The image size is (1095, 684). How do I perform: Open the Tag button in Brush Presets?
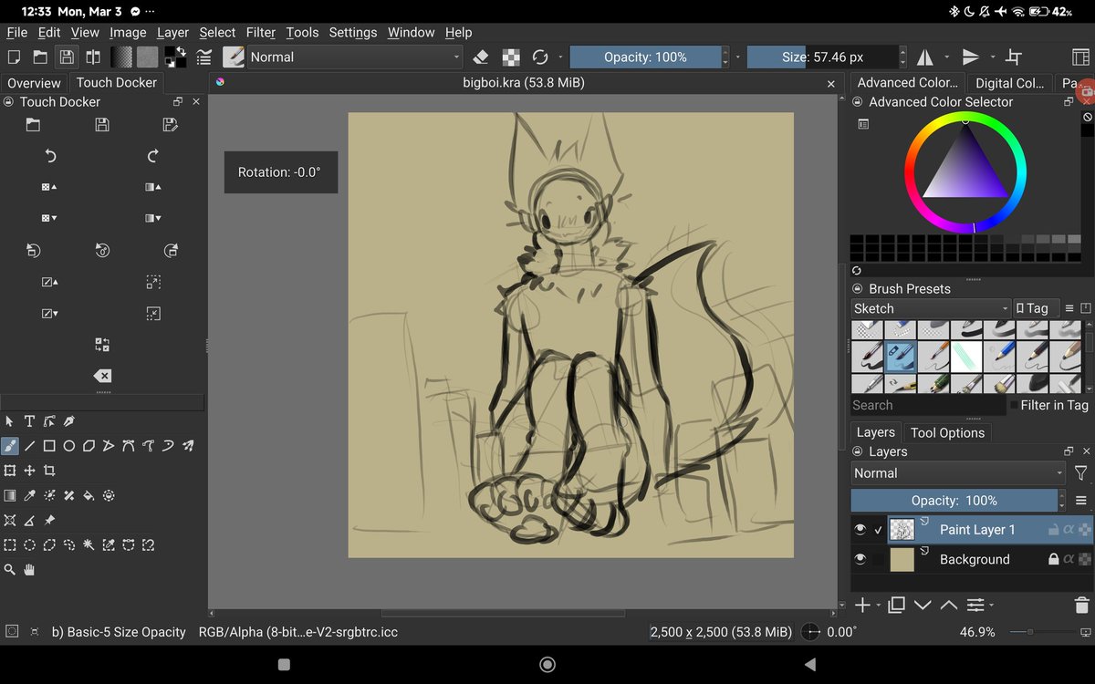1037,308
